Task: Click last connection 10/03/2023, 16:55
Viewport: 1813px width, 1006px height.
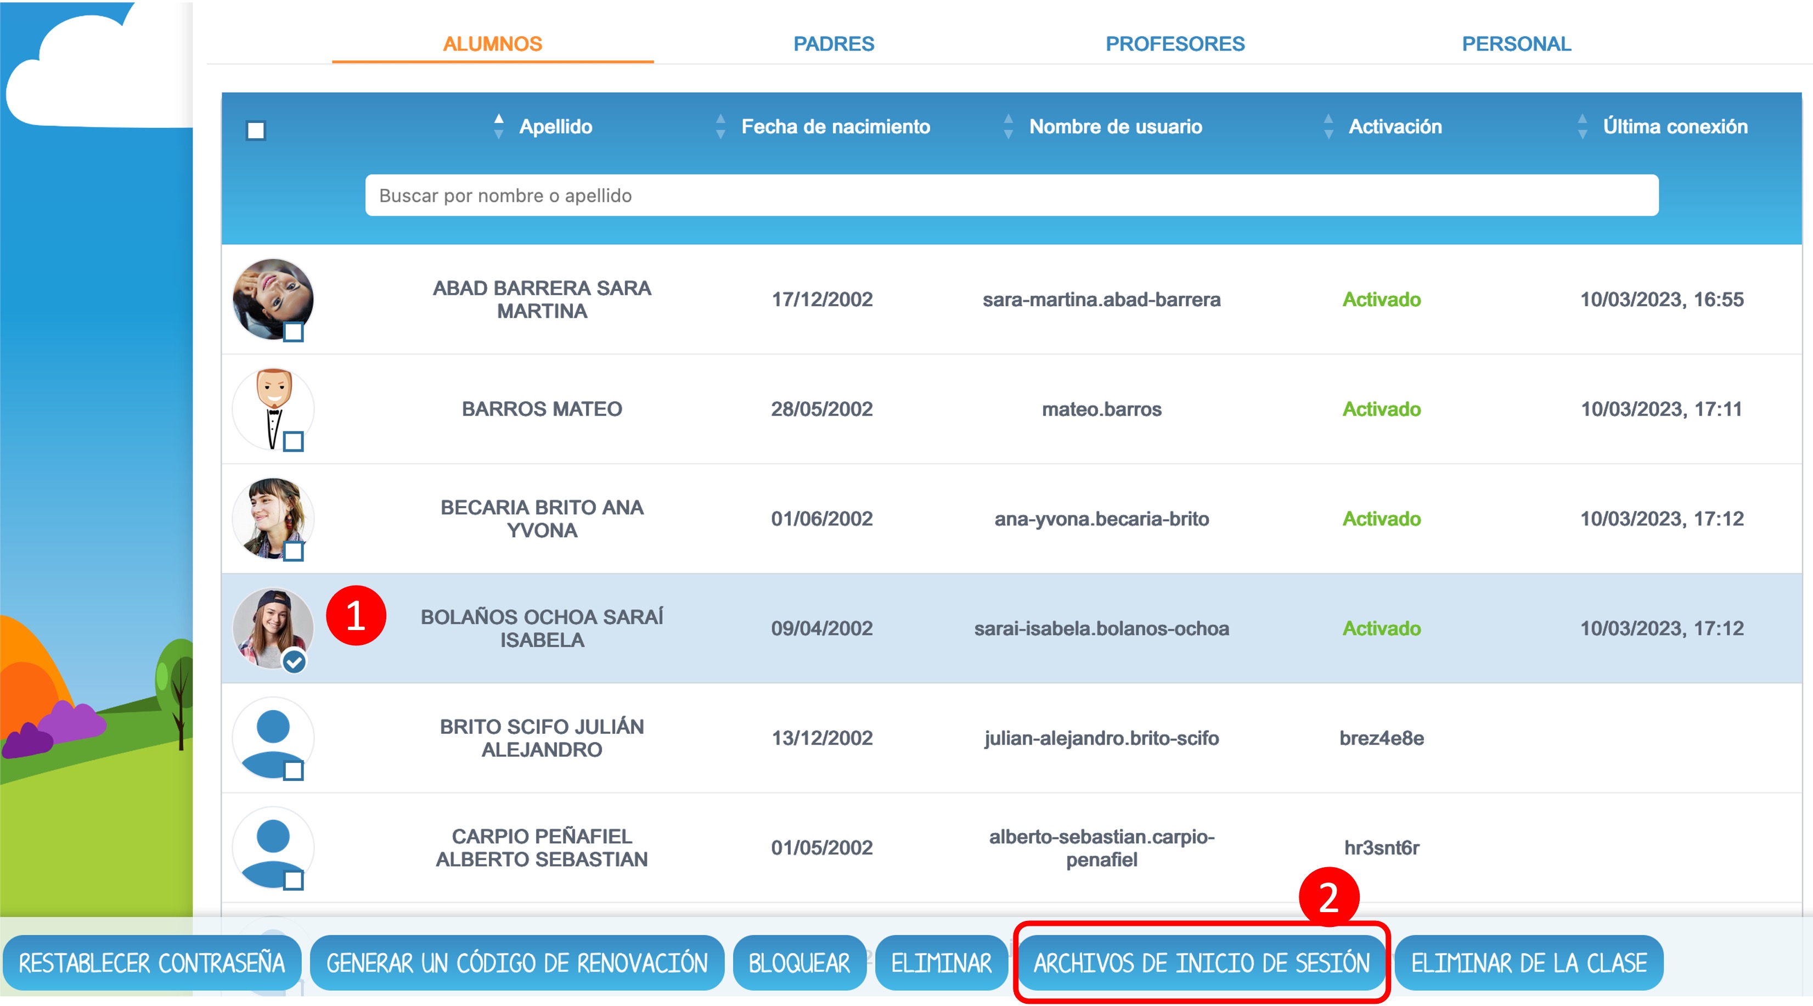Action: (1662, 299)
